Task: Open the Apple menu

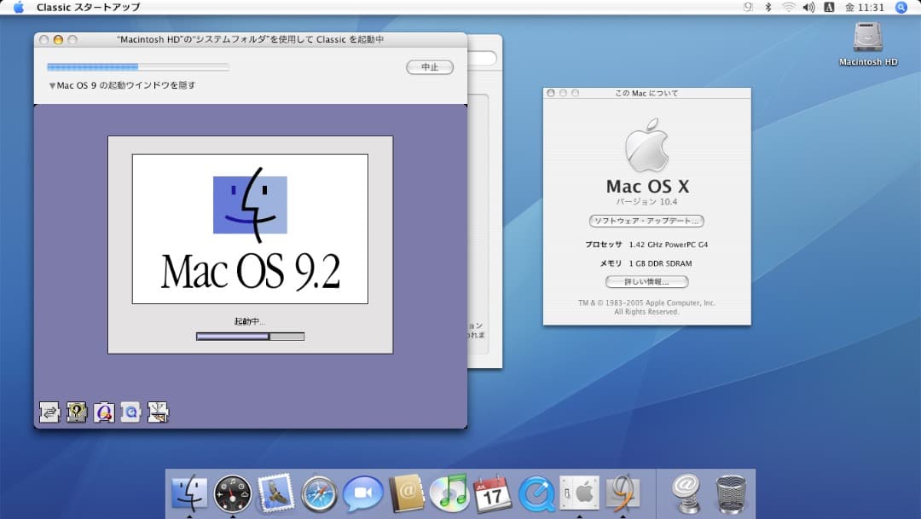Action: 18,7
